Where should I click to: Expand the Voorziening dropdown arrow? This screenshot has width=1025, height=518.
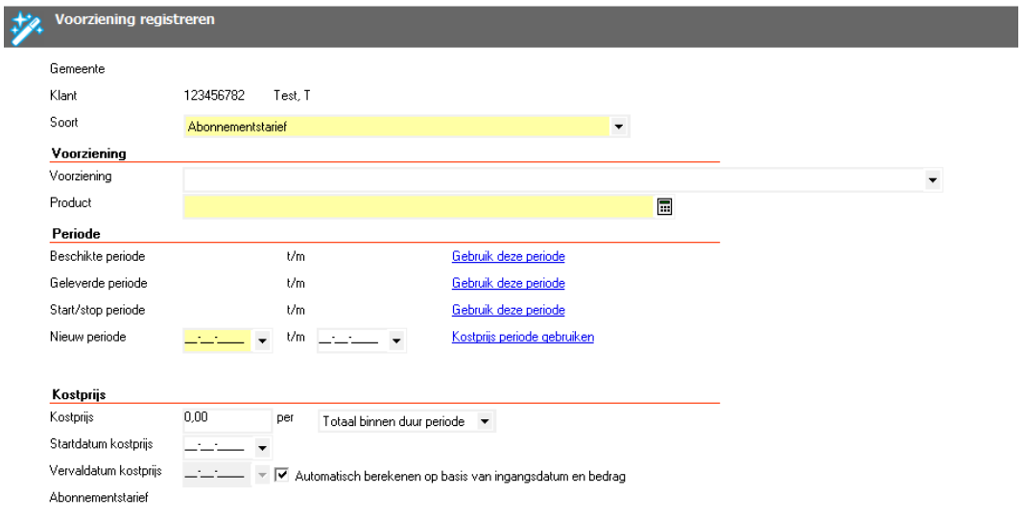931,179
